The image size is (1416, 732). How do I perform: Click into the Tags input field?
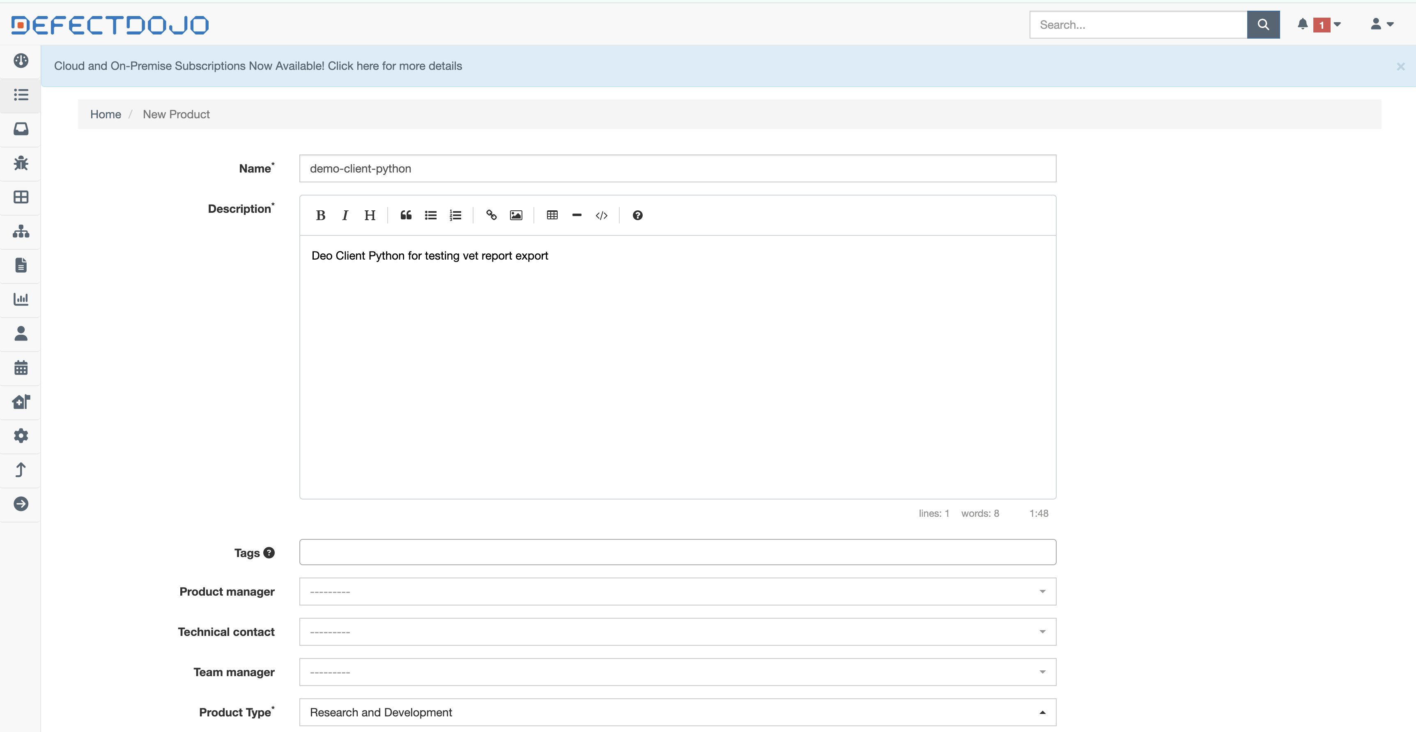677,552
